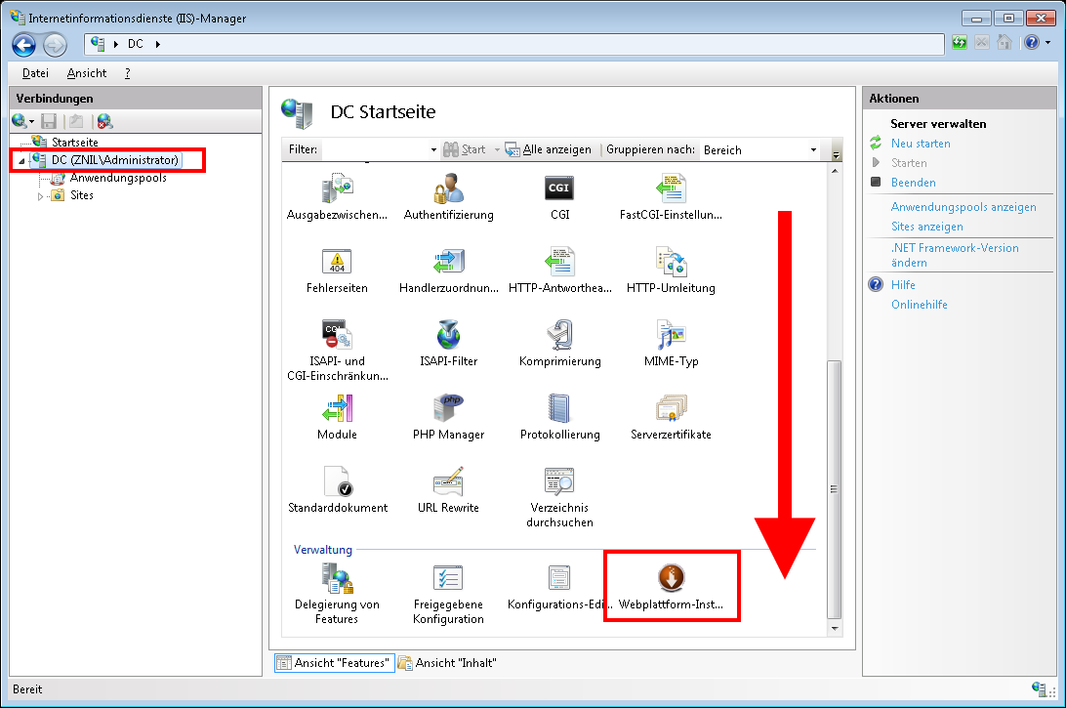Collapse the DC server node
1066x708 pixels.
click(21, 161)
